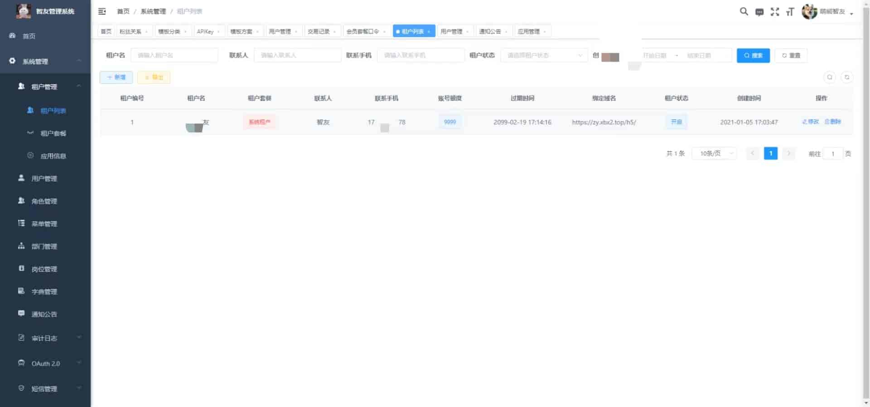
Task: Close the APIKey tab
Action: [219, 31]
